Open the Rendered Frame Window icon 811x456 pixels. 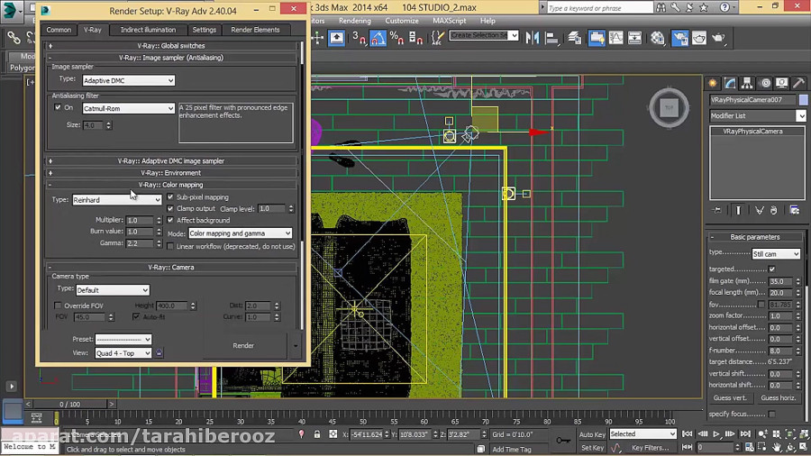pyautogui.click(x=698, y=38)
